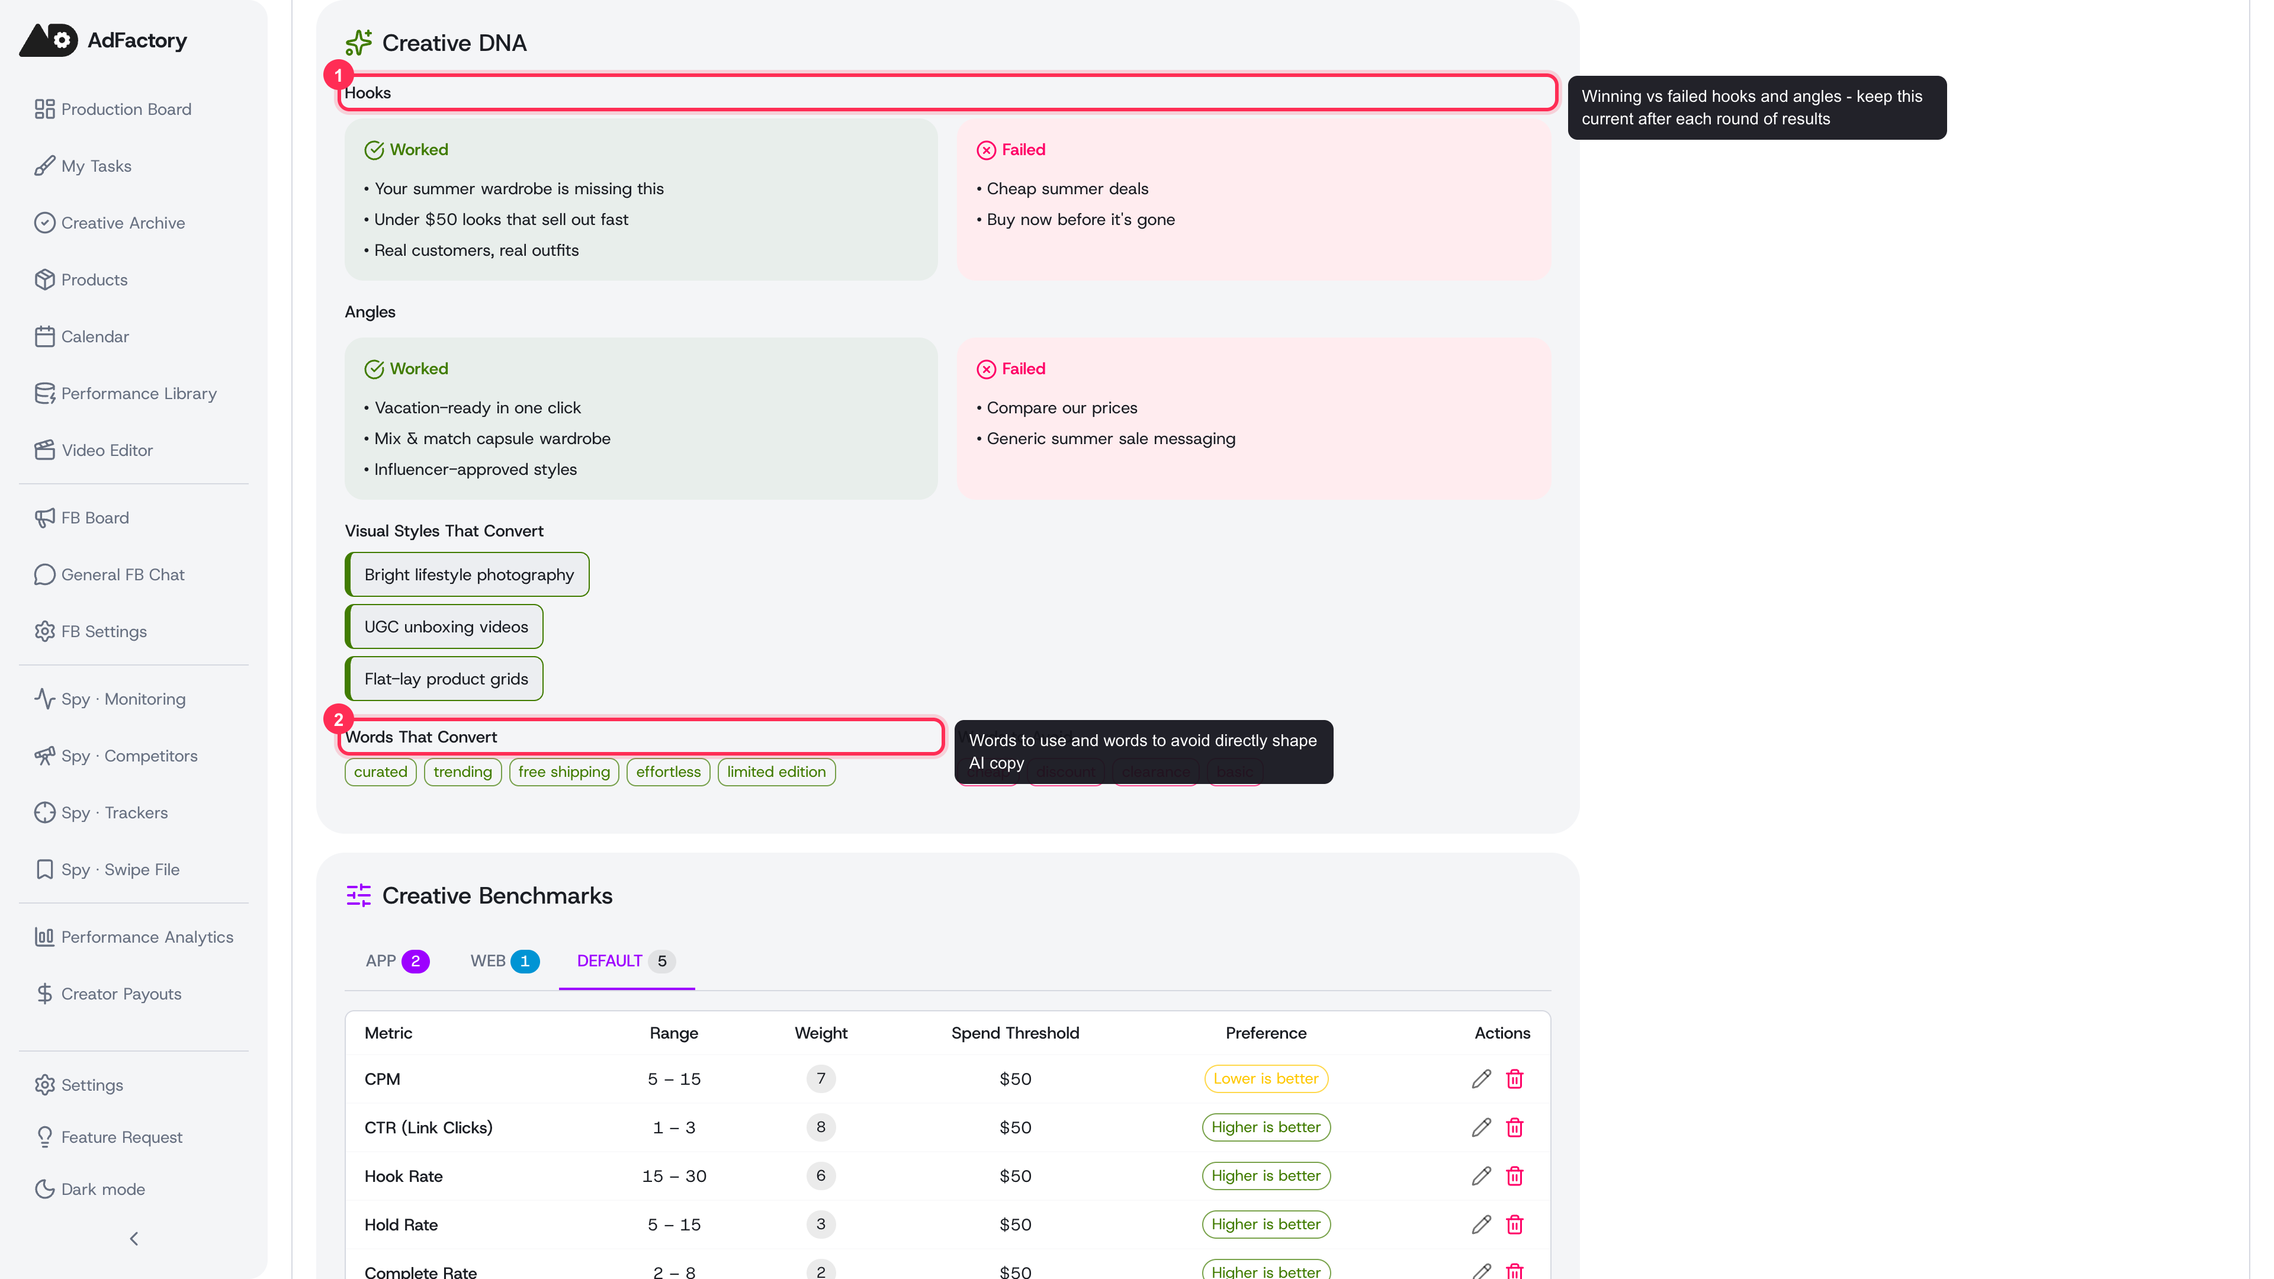Open FB Board megaphone icon
Viewport: 2274px width, 1279px height.
click(x=44, y=518)
